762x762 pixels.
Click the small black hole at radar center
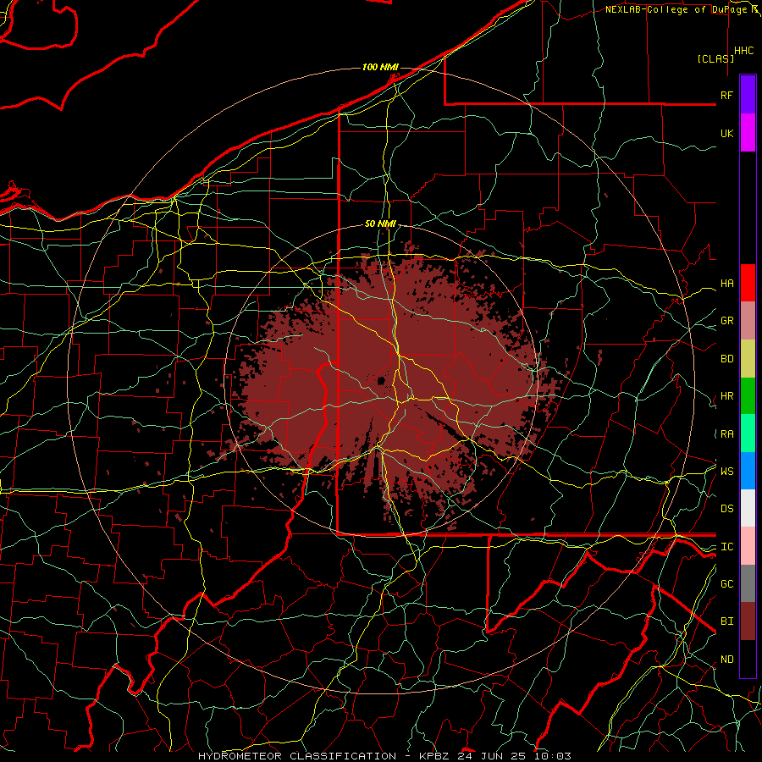pos(382,380)
